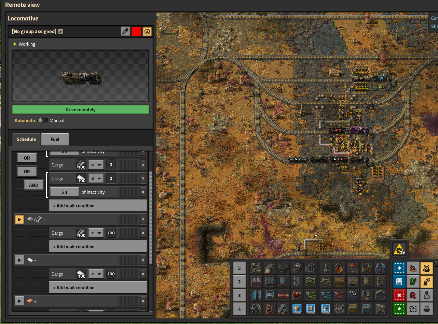Open the ≥ comparator dropdown for steel cargo
Image resolution: width=438 pixels, height=324 pixels.
point(96,233)
